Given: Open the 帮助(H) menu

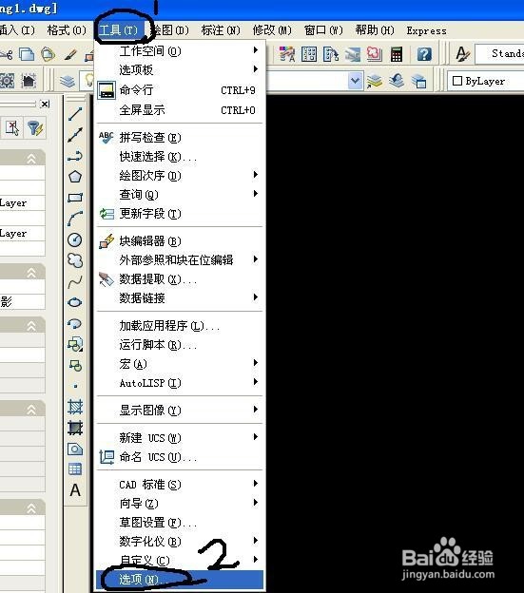Looking at the screenshot, I should 375,30.
